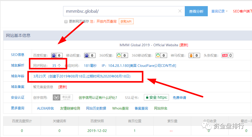Open the 获取API link
Screen dimensions: 252x137
pyautogui.click(x=126, y=21)
